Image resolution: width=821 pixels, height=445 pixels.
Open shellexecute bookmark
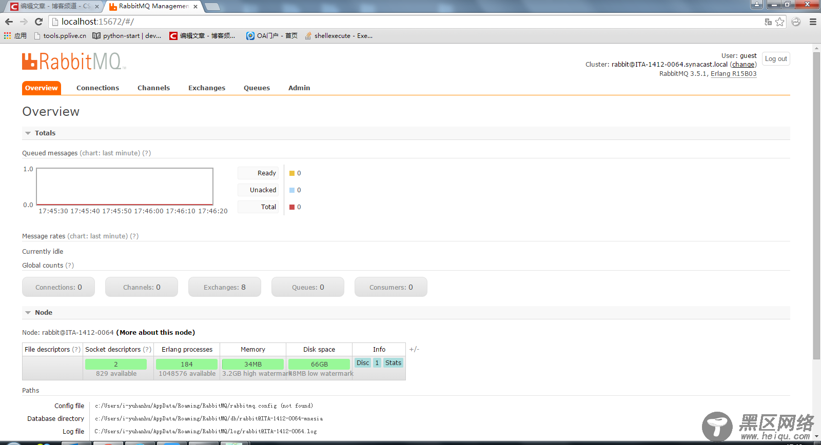(339, 35)
